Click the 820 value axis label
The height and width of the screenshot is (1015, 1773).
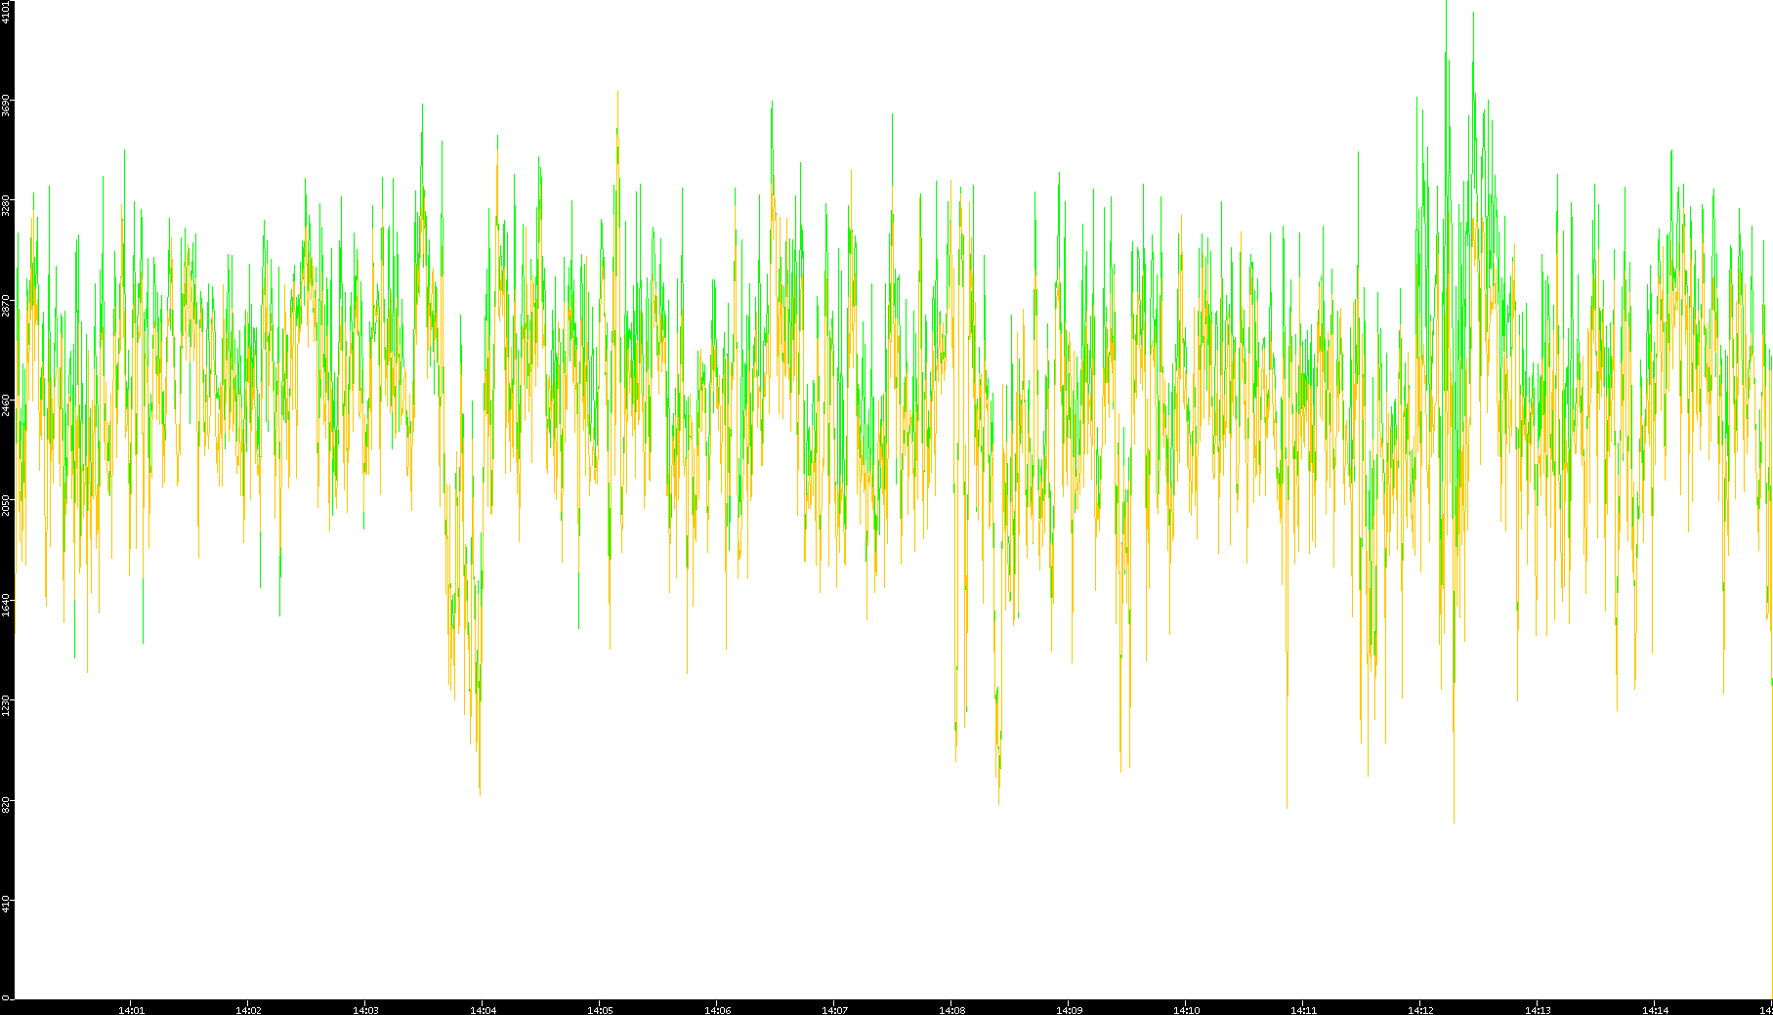[6, 803]
